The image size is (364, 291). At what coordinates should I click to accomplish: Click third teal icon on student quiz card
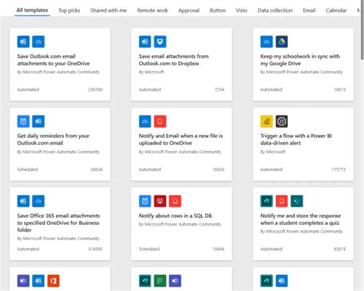pos(296,201)
